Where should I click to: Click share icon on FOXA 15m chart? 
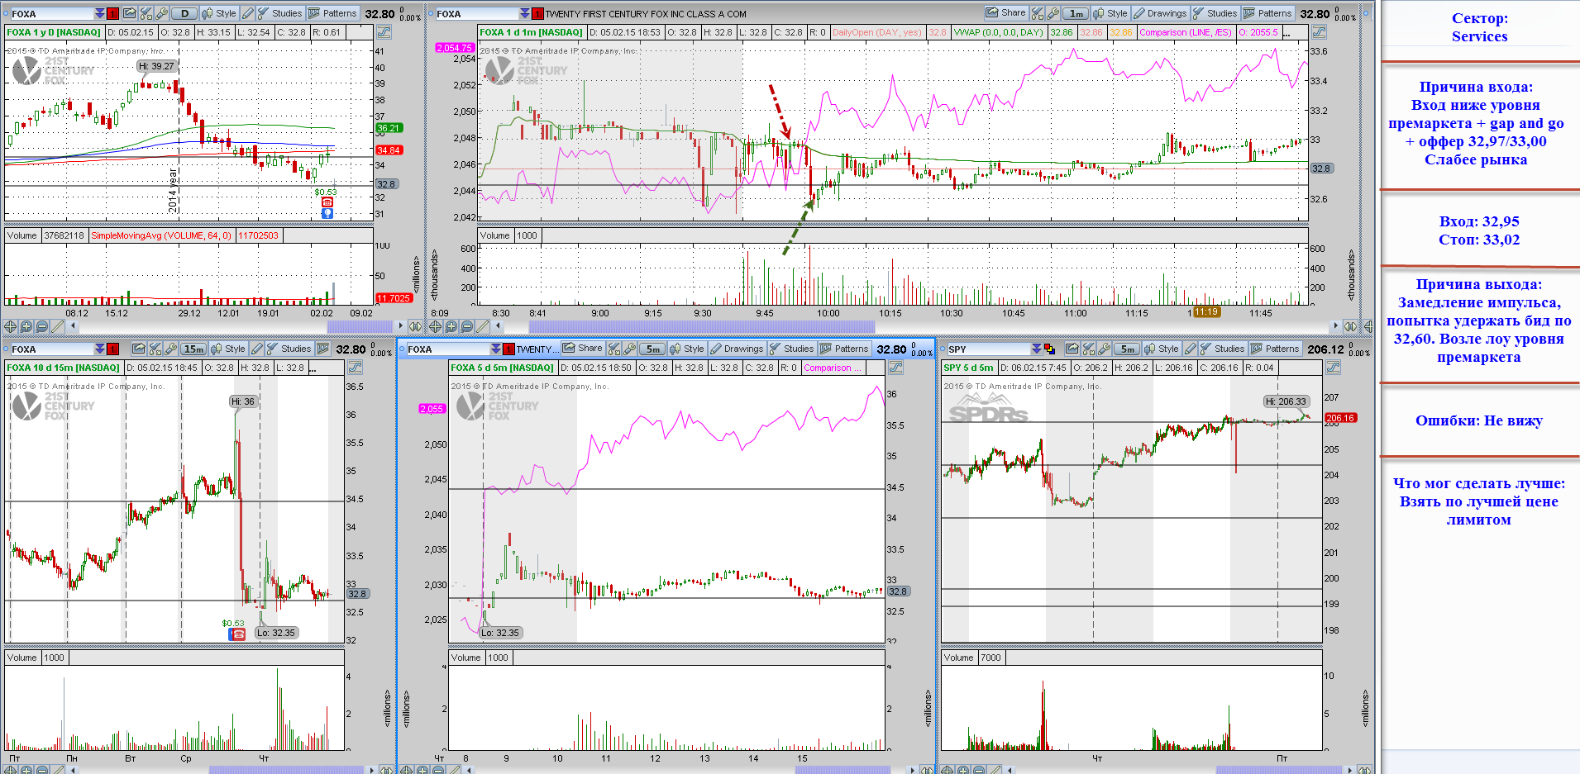click(139, 349)
